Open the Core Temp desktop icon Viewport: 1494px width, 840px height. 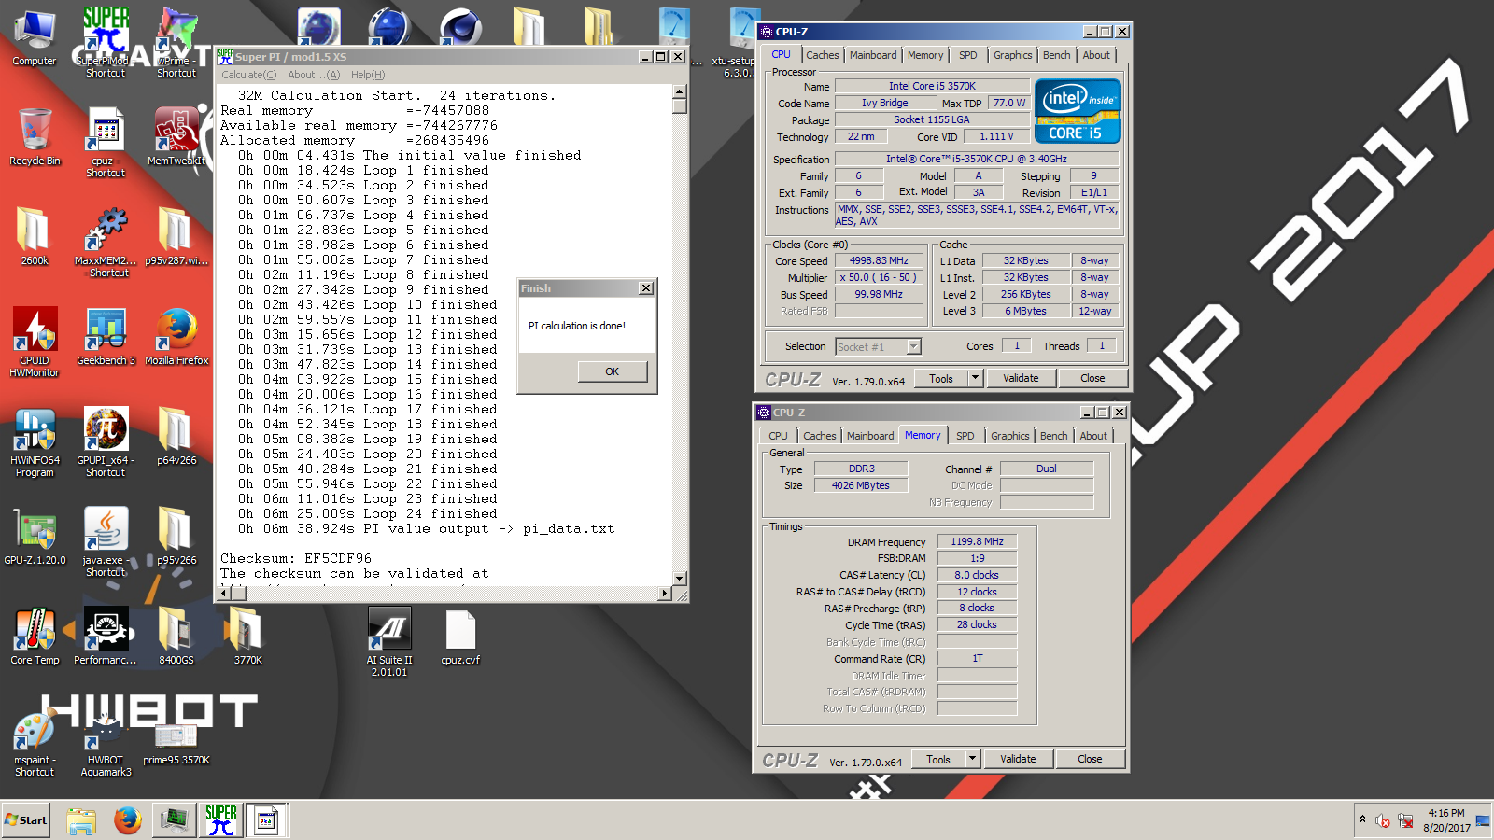[x=35, y=636]
